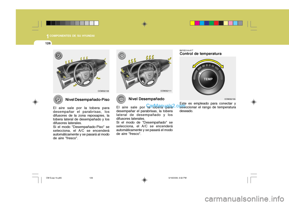Click the image caption "OCM052155"
The width and height of the screenshot is (289, 204).
(x=230, y=99)
